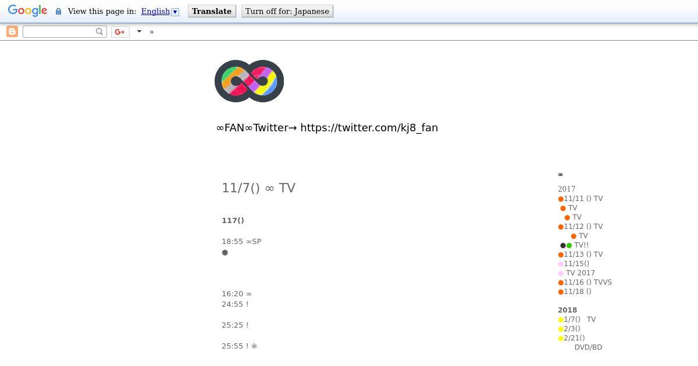Click the DVD/BD sidebar text

click(588, 347)
